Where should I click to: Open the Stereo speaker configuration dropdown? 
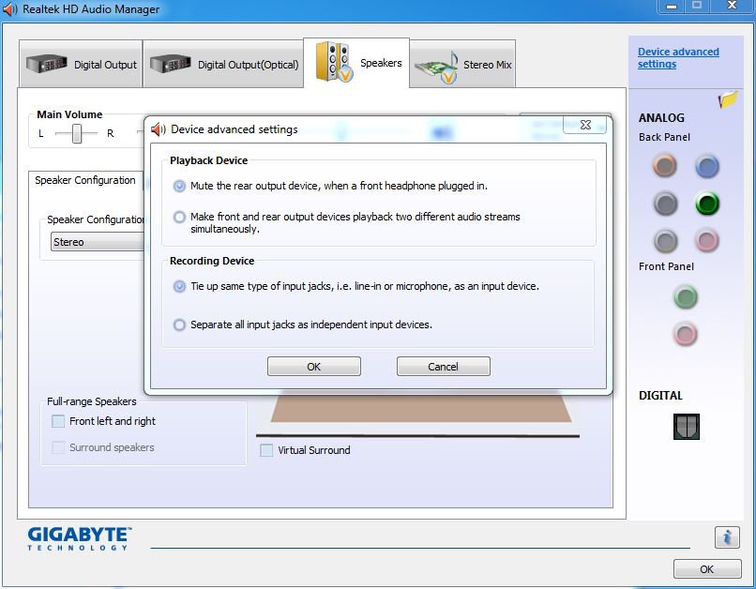coord(98,242)
